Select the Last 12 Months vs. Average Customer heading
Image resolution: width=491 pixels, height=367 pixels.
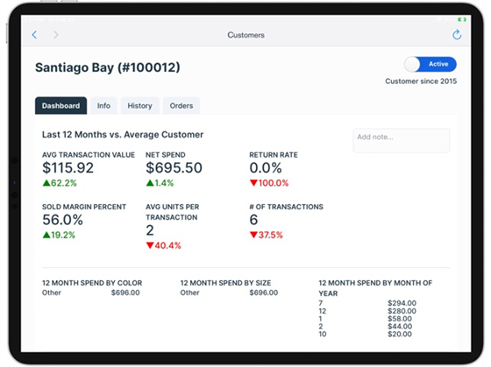(123, 135)
